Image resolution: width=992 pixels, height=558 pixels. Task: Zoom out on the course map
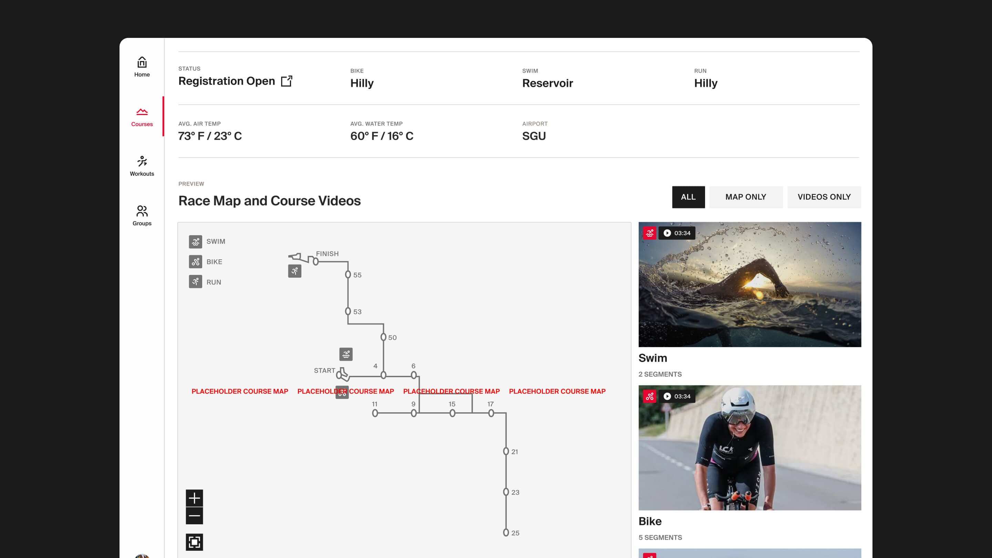[x=194, y=516]
